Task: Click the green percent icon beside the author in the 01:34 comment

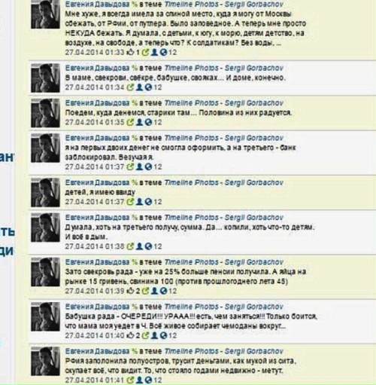Action: 135,68
